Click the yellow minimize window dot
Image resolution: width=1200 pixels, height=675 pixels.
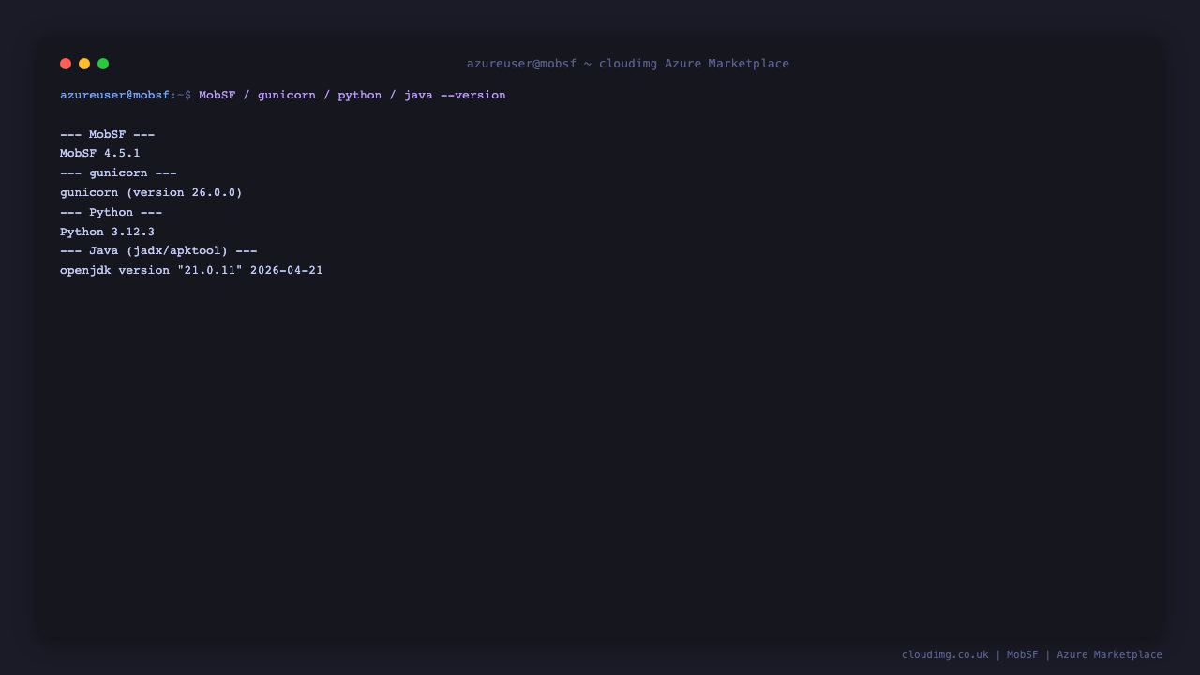84,64
